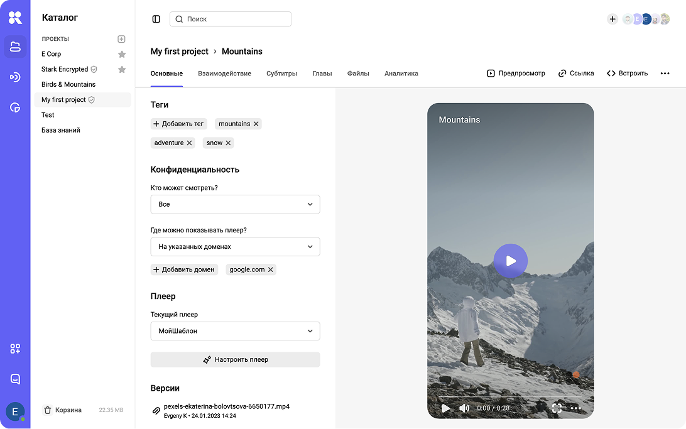Open the more options menu in header
This screenshot has width=686, height=429.
coord(665,73)
